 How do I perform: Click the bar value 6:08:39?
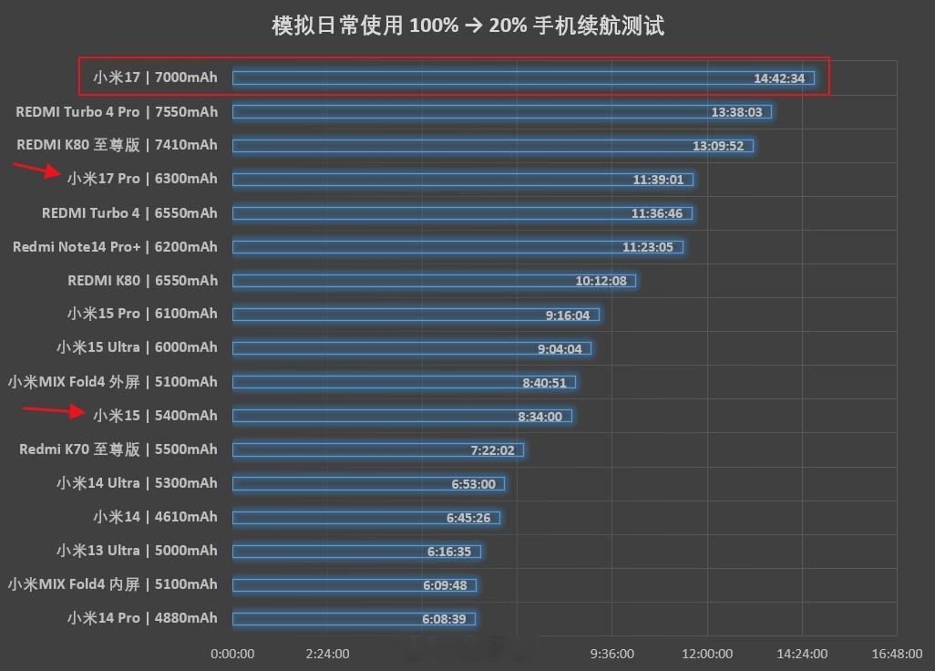(x=444, y=619)
